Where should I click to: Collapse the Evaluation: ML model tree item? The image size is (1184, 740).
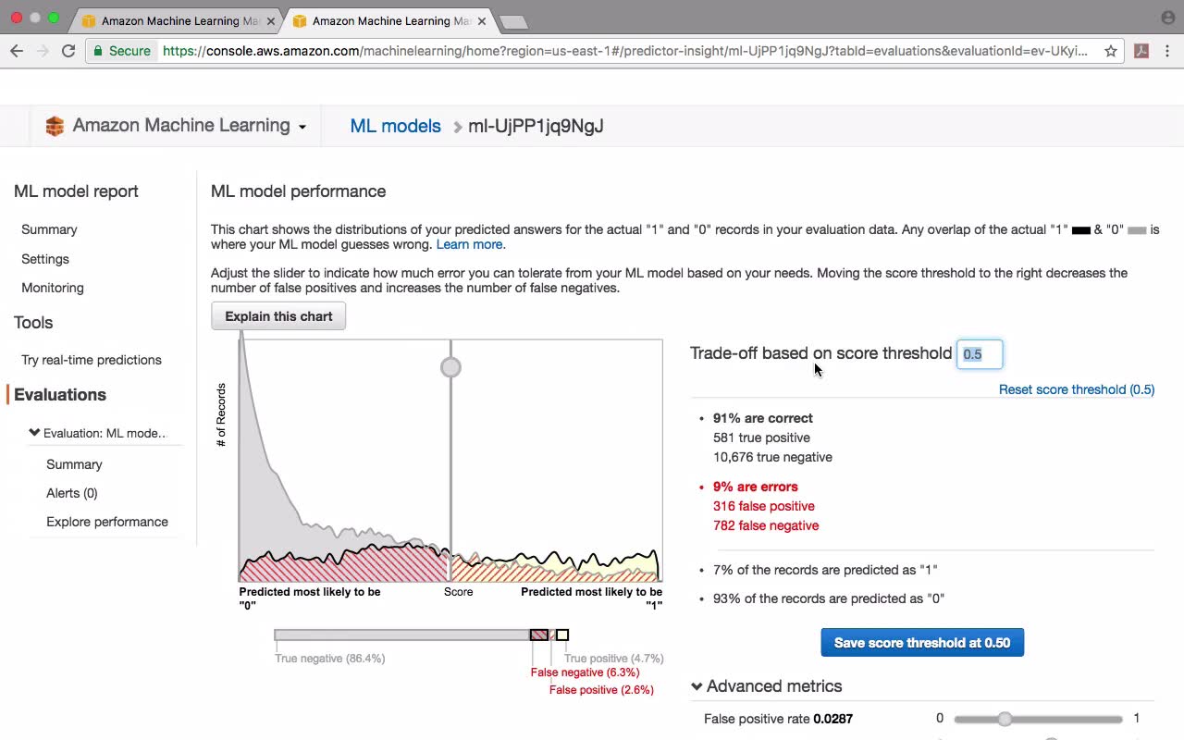click(x=35, y=432)
